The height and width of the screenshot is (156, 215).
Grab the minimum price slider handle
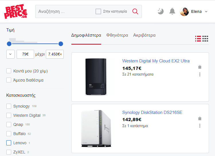tap(9, 44)
